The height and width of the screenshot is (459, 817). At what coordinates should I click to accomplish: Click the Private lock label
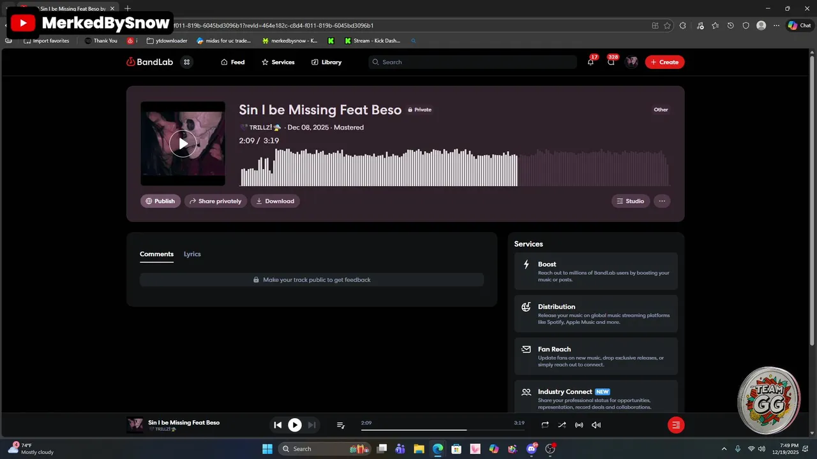pyautogui.click(x=419, y=110)
